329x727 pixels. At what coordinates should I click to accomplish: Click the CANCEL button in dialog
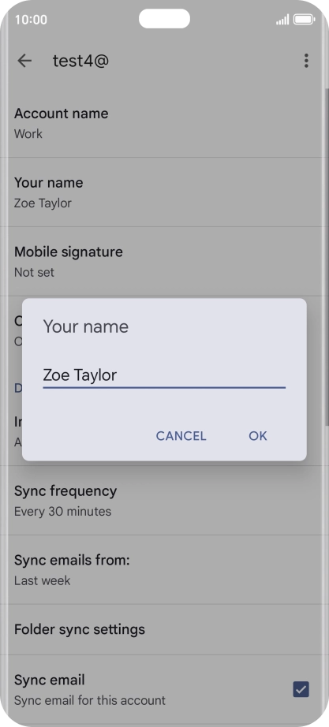(x=181, y=436)
